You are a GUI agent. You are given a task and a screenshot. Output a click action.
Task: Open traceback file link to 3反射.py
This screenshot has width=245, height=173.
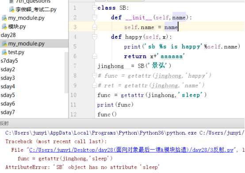click(x=131, y=150)
